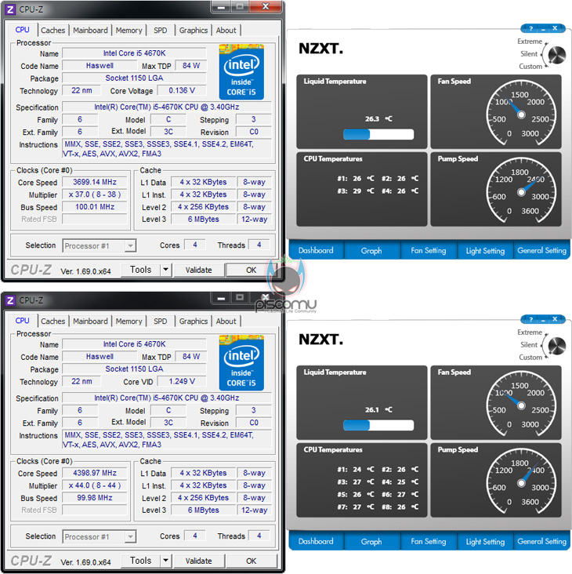The image size is (572, 574).
Task: Open Graph tab in lower NZXT window
Action: pos(371,541)
